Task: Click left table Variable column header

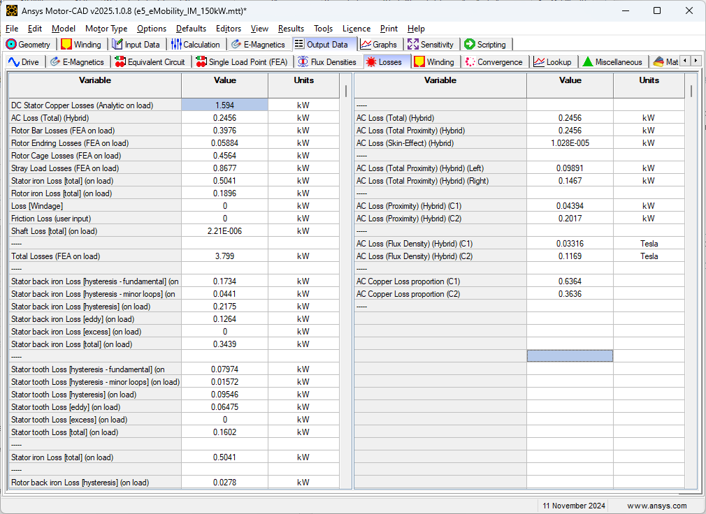Action: [95, 85]
